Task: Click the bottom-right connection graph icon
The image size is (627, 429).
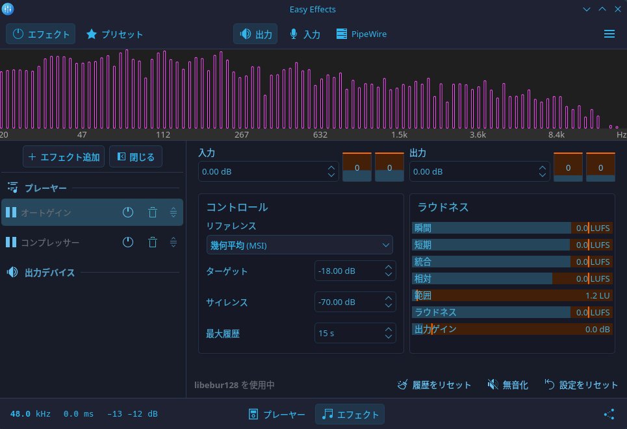Action: click(609, 414)
